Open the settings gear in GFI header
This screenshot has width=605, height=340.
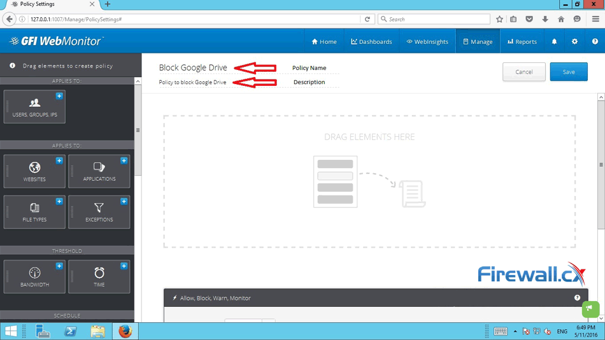pyautogui.click(x=574, y=41)
